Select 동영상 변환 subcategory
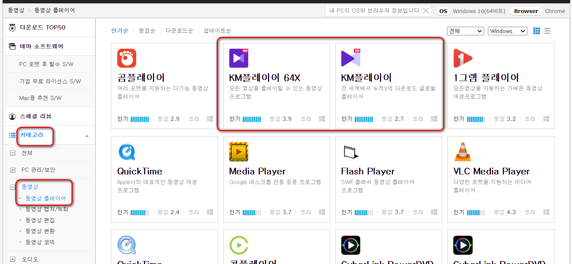 coord(40,231)
